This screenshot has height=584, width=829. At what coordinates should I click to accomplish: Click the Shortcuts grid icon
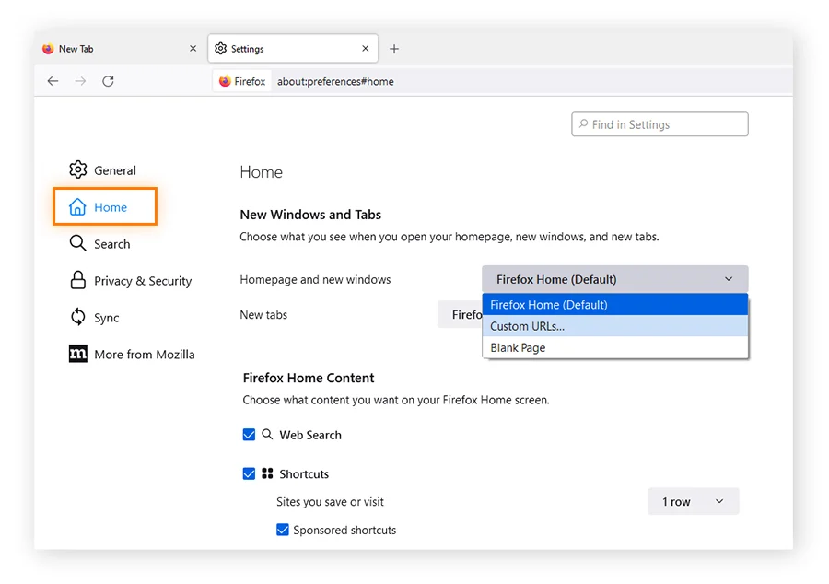tap(267, 473)
